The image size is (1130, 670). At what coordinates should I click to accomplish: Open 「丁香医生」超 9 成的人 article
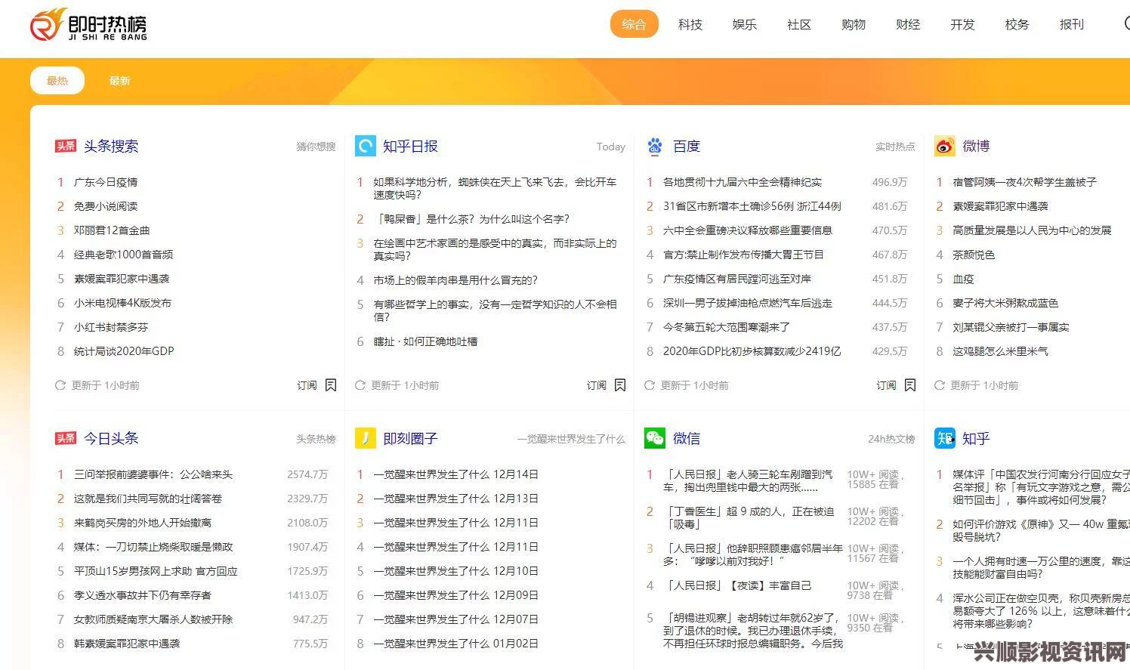[x=749, y=517]
